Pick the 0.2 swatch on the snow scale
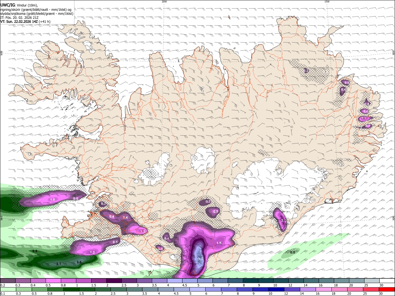This screenshot has height=296, width=395. [x=8, y=281]
